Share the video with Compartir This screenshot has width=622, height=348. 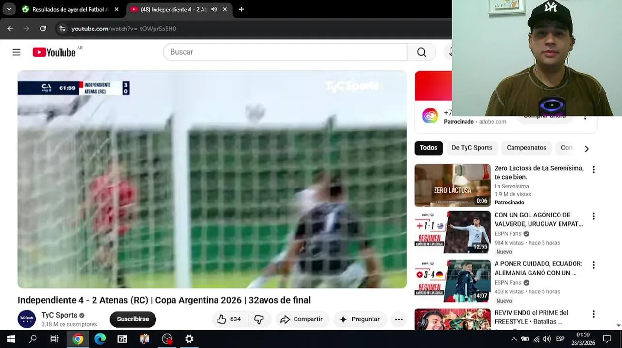(x=302, y=319)
